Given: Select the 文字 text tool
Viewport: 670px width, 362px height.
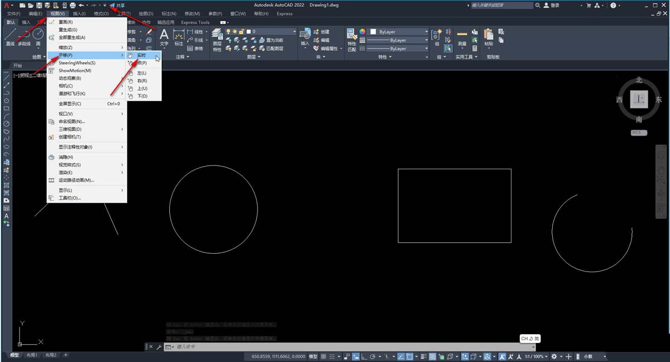Looking at the screenshot, I should (164, 38).
